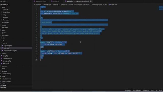Expand the Providers folder
The image size is (163, 92).
[x=6, y=20]
